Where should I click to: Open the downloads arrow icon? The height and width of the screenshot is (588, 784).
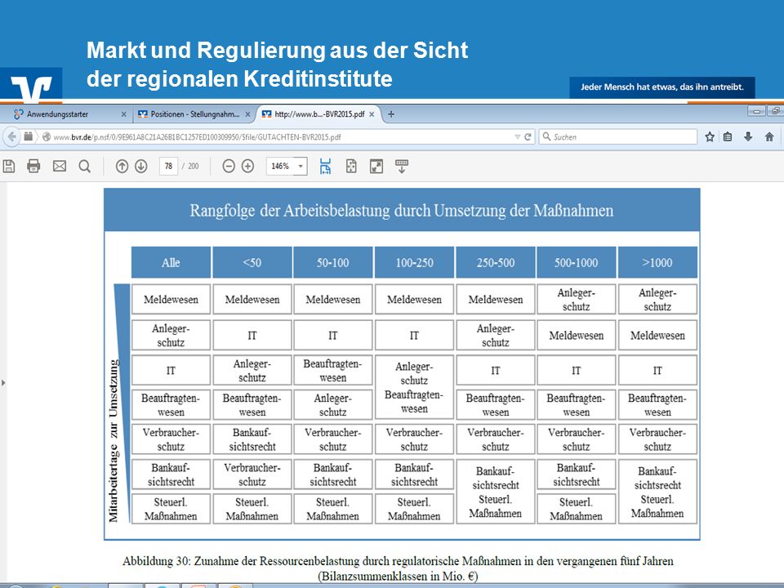[748, 136]
